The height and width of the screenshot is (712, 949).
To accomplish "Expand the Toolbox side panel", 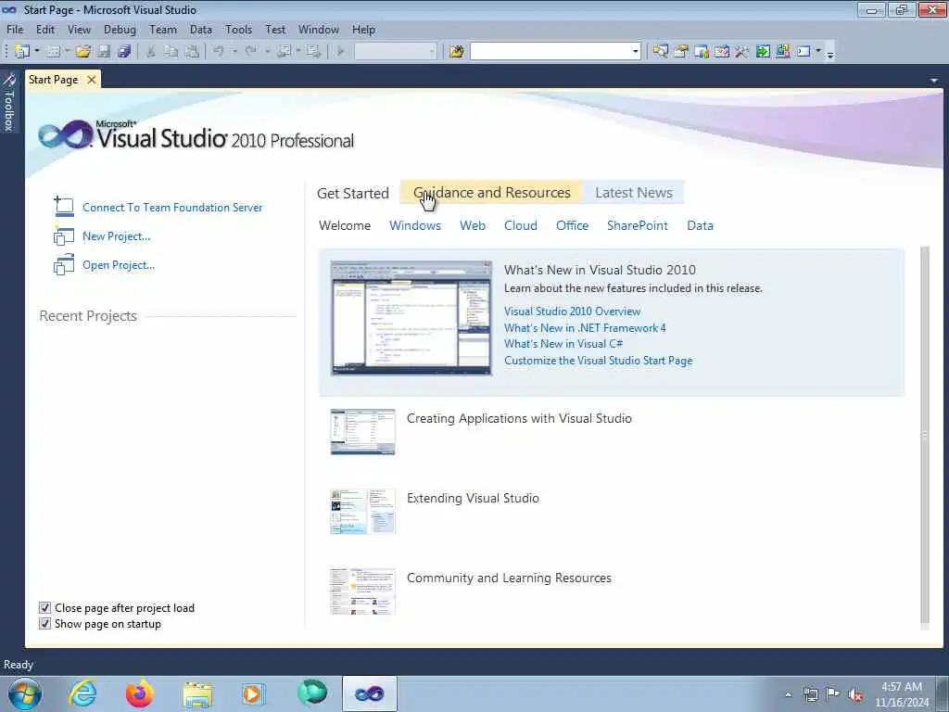I will (9, 102).
